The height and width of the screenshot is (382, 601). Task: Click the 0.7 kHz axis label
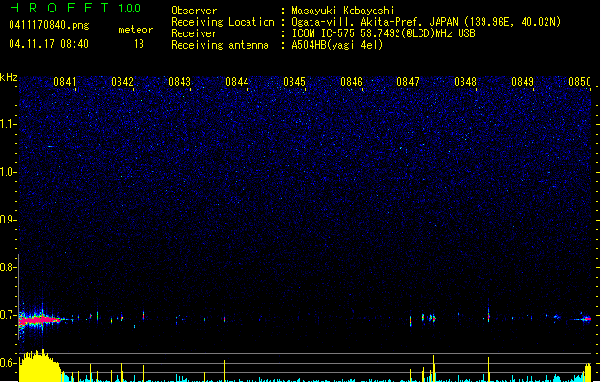(8, 315)
